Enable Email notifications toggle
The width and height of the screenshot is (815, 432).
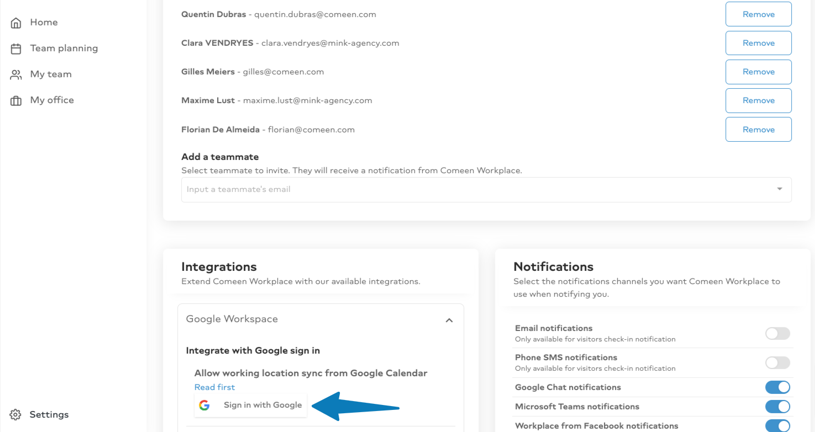point(777,333)
